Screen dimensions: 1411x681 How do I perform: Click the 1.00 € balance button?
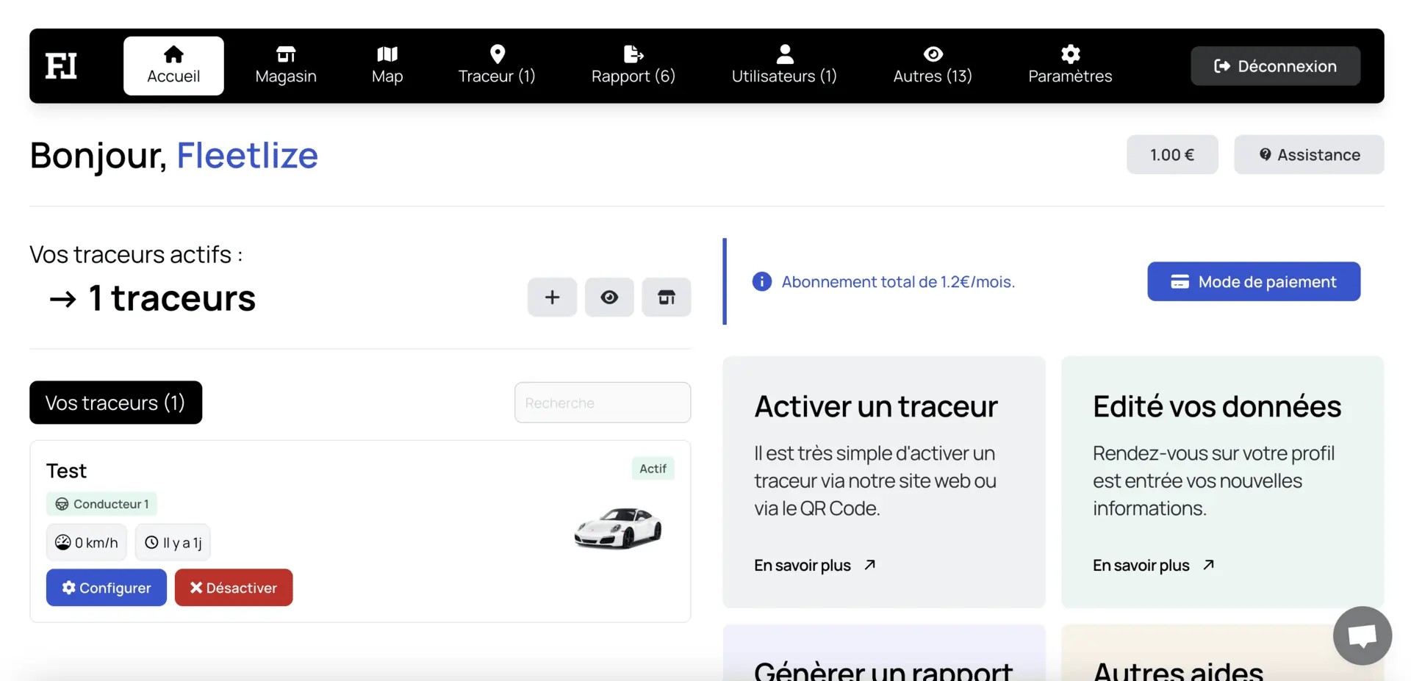coord(1172,154)
